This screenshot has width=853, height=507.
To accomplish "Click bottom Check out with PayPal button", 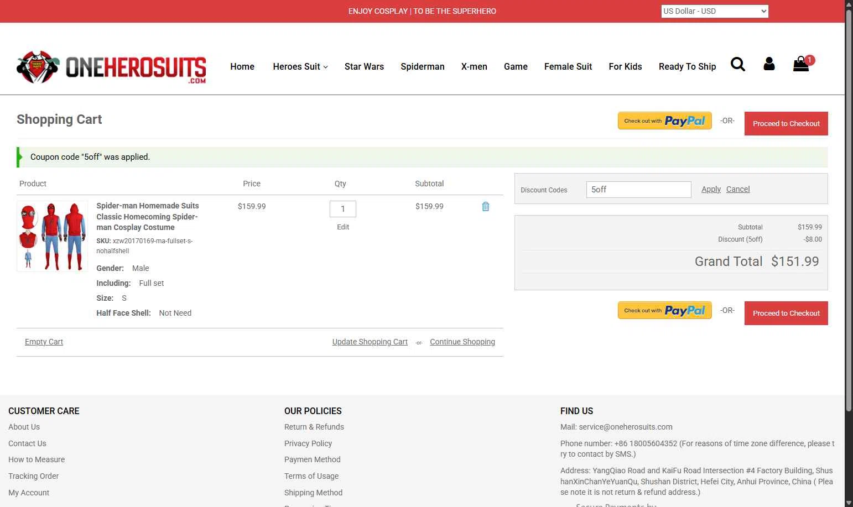I will pyautogui.click(x=664, y=311).
